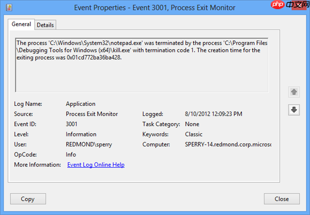Screen dimensions: 310x215
Task: Click the 'More Information:' label
Action: coord(37,165)
